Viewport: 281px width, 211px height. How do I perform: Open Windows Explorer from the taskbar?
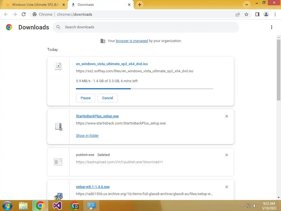23,206
